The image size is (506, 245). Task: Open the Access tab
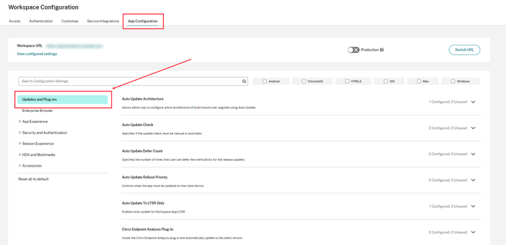click(15, 21)
